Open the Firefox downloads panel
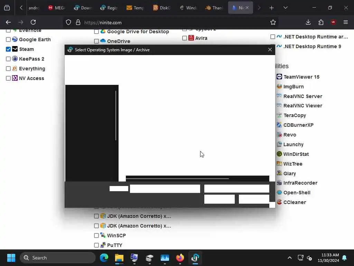The width and height of the screenshot is (354, 266). click(x=308, y=22)
